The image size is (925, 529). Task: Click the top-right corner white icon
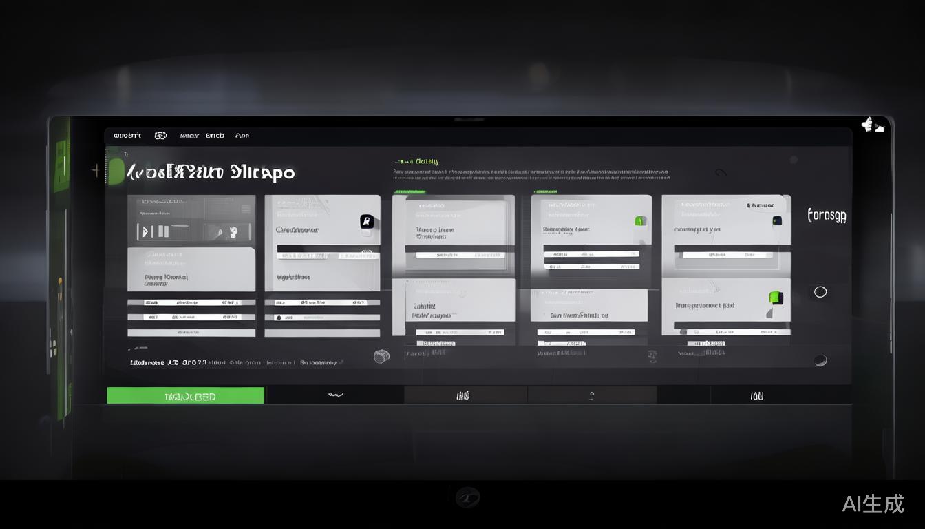point(871,125)
